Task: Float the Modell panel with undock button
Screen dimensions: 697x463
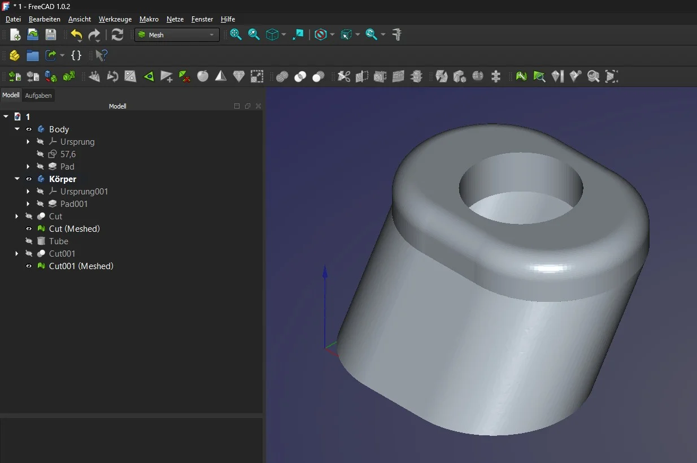Action: pos(247,106)
